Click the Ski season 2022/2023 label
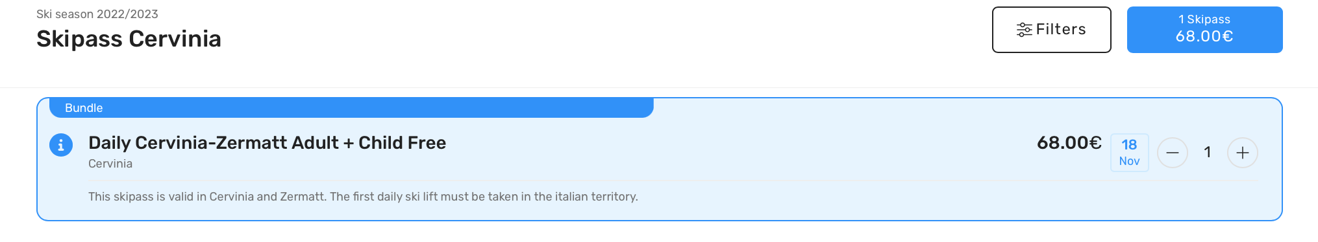 tap(97, 14)
